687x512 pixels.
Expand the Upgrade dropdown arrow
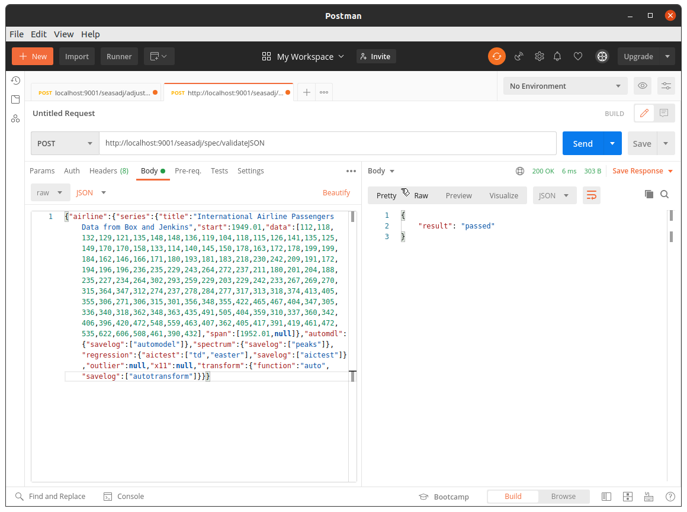click(667, 56)
